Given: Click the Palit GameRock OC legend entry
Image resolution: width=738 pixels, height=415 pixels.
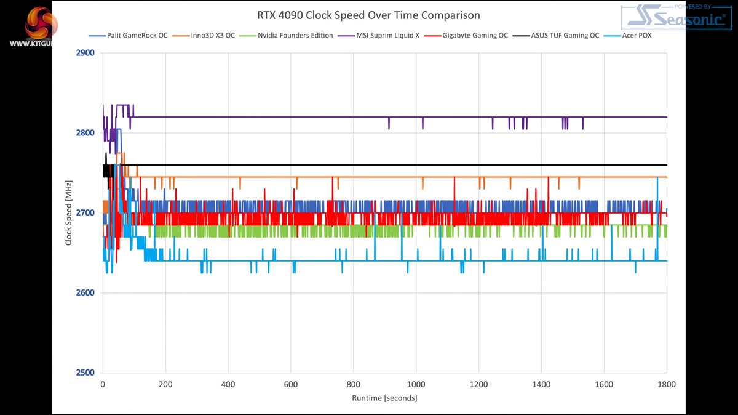Looking at the screenshot, I should coord(129,36).
